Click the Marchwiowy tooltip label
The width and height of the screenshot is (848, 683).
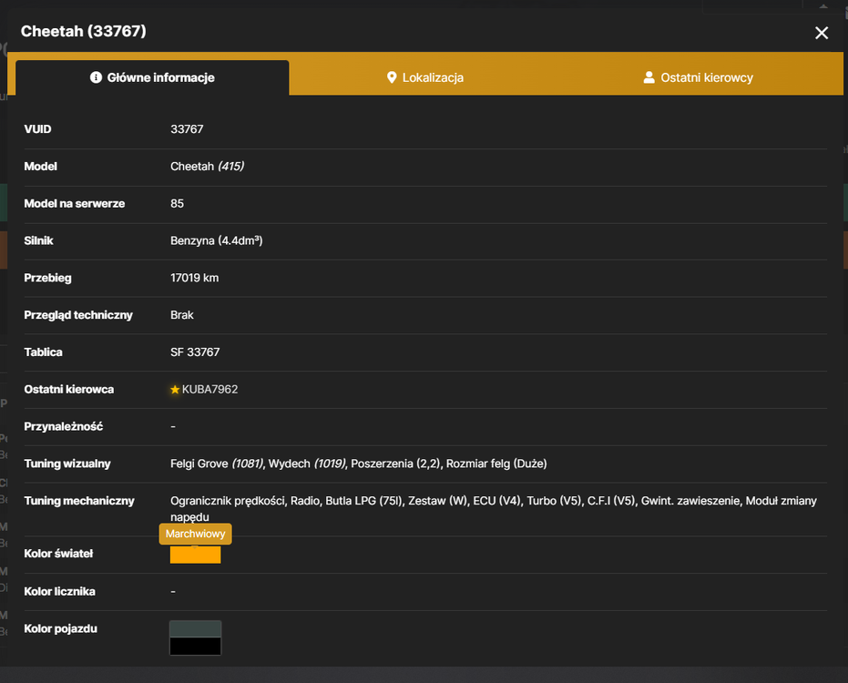pos(195,534)
